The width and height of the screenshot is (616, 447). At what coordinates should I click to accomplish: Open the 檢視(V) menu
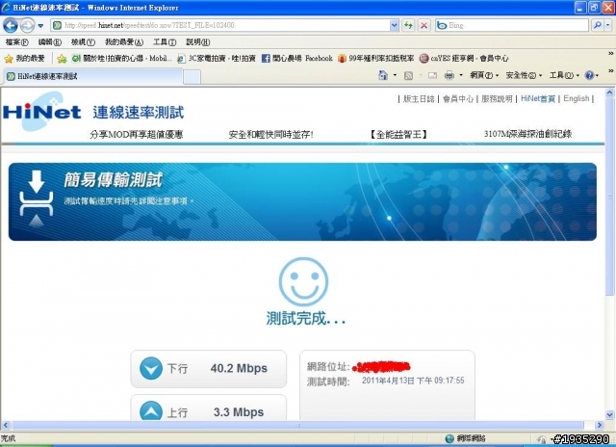83,42
